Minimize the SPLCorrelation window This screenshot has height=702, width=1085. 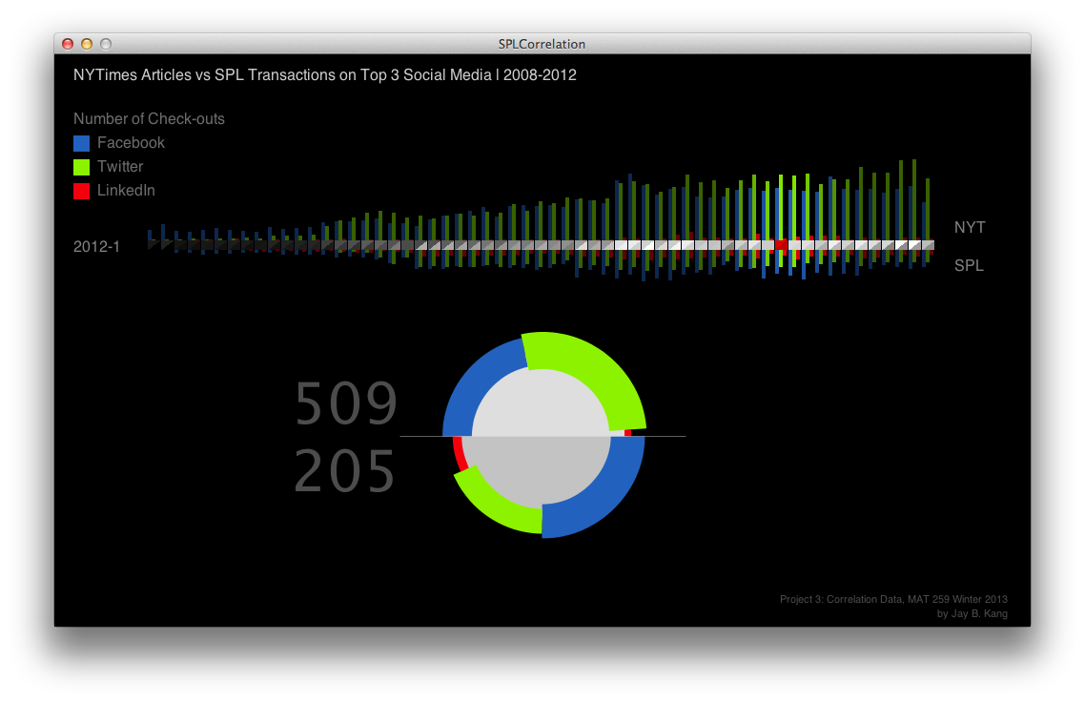pos(87,44)
